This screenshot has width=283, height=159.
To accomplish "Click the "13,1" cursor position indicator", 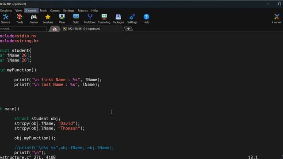I will tap(252, 157).
